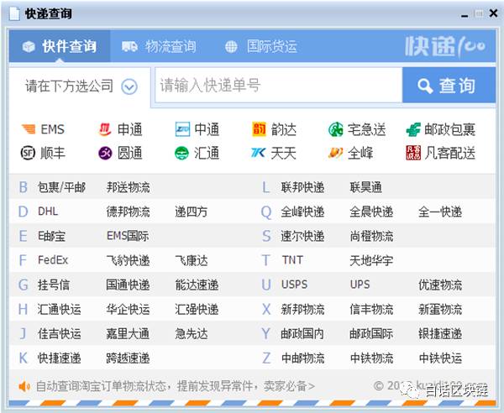Select UPS from the company list
The width and height of the screenshot is (504, 413).
click(360, 285)
